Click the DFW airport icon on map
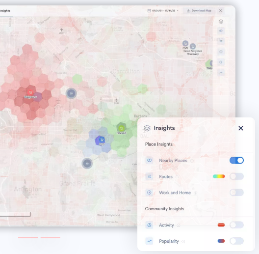259x254 pixels. [58, 101]
